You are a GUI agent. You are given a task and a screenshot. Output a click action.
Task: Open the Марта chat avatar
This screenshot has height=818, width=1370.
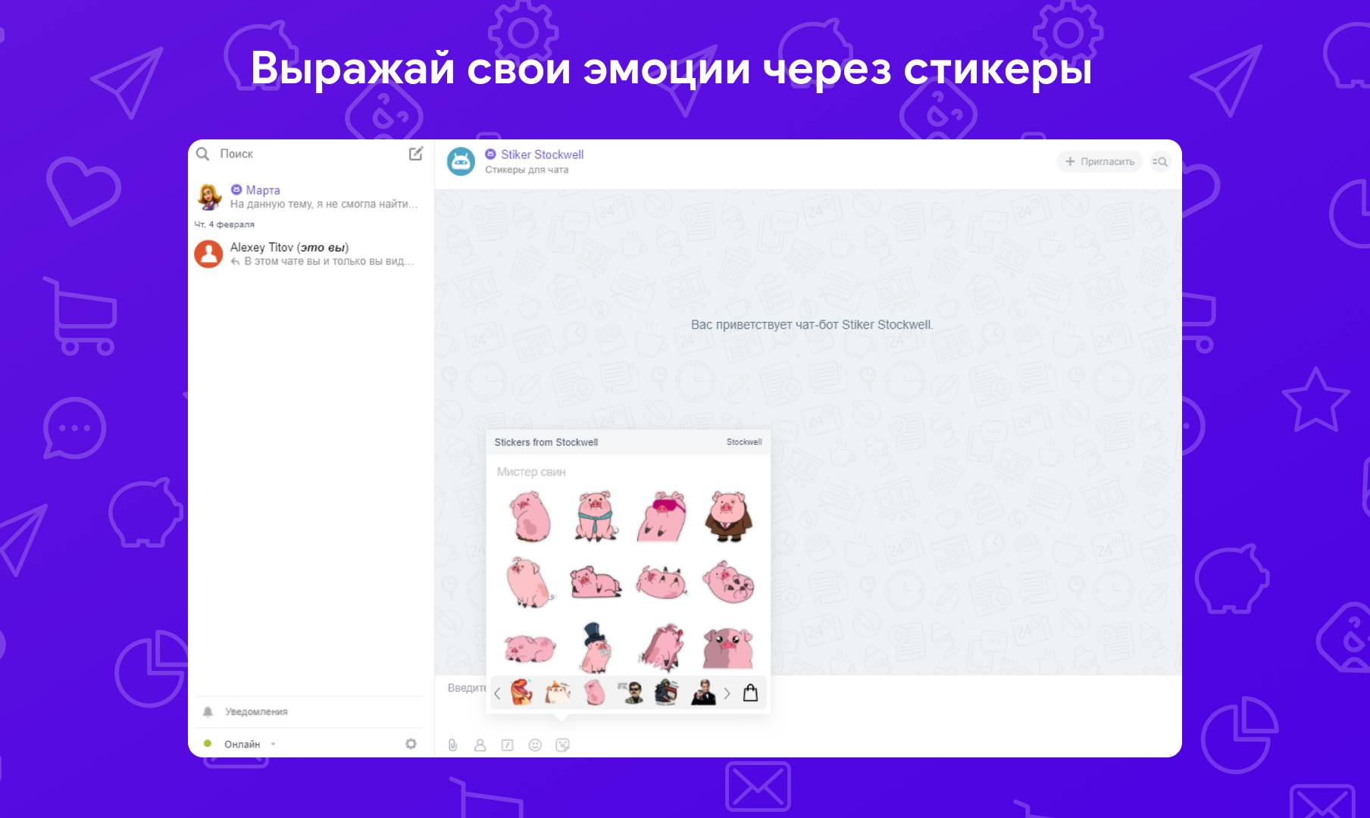209,197
